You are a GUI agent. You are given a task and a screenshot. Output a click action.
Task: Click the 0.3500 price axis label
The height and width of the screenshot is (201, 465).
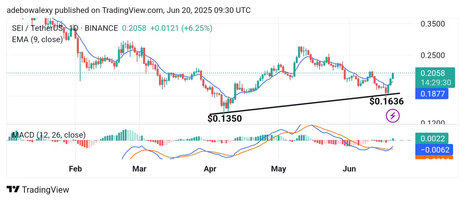tap(433, 24)
